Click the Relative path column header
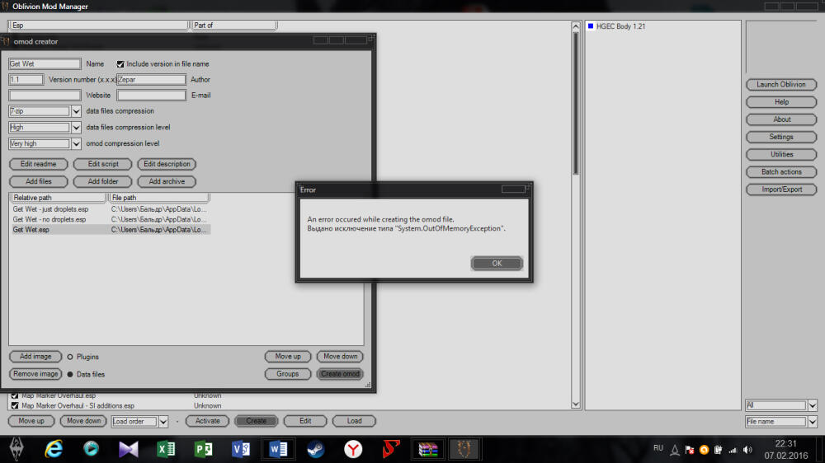 coord(59,198)
